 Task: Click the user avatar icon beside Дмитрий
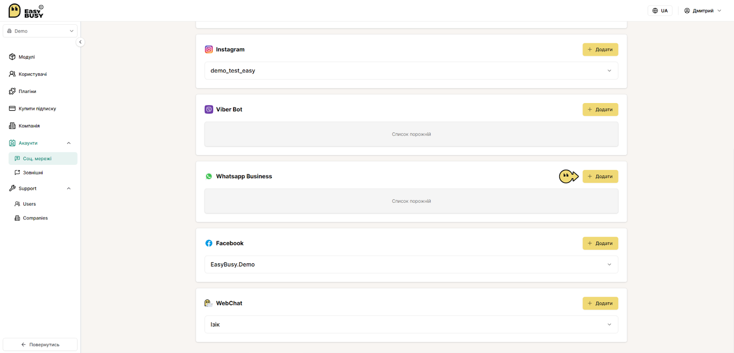687,11
